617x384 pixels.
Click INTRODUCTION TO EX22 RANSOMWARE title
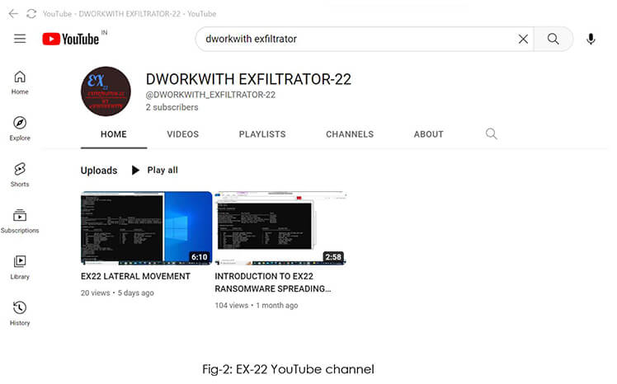[273, 283]
